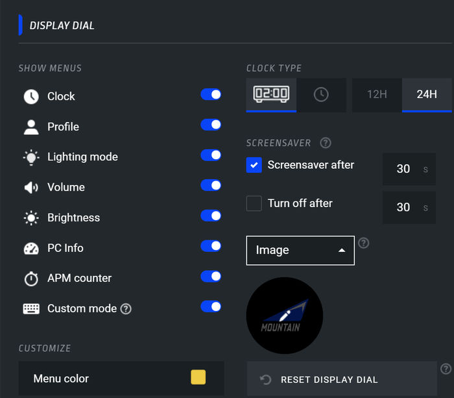Viewport: 454px width, 398px height.
Task: Click the help icon beside Image dropdown
Action: tap(364, 243)
